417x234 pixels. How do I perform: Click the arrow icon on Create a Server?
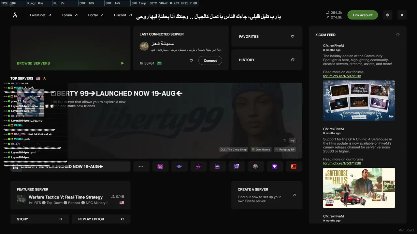(294, 195)
